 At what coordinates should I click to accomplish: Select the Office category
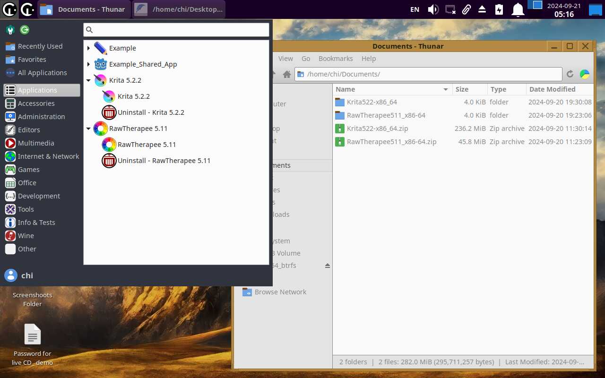(42, 183)
